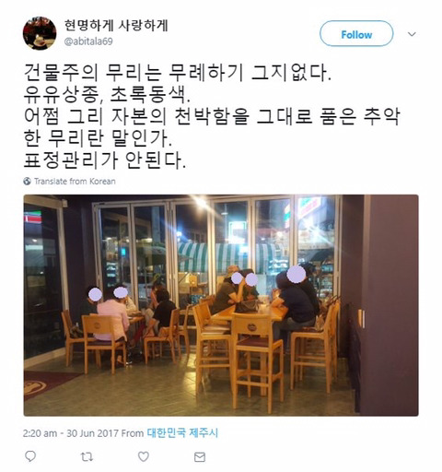Screen dimensions: 442x472
Task: Click the tweet line starting with 어쩜 그리
Action: 212,117
